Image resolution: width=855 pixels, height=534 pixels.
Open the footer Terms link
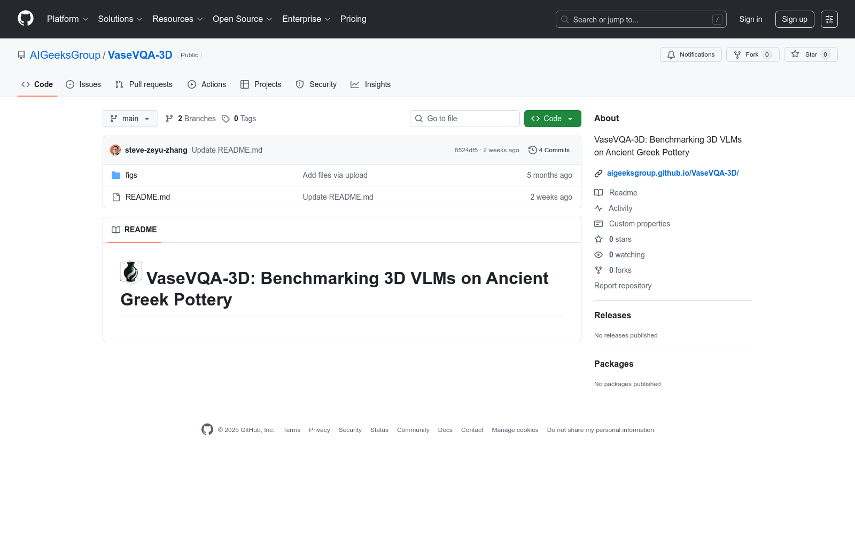tap(292, 430)
